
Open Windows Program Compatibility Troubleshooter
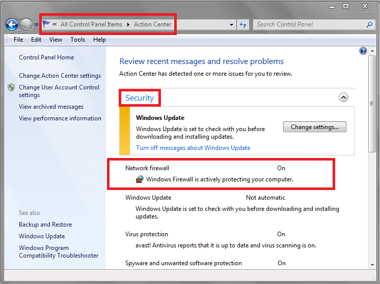coord(59,251)
